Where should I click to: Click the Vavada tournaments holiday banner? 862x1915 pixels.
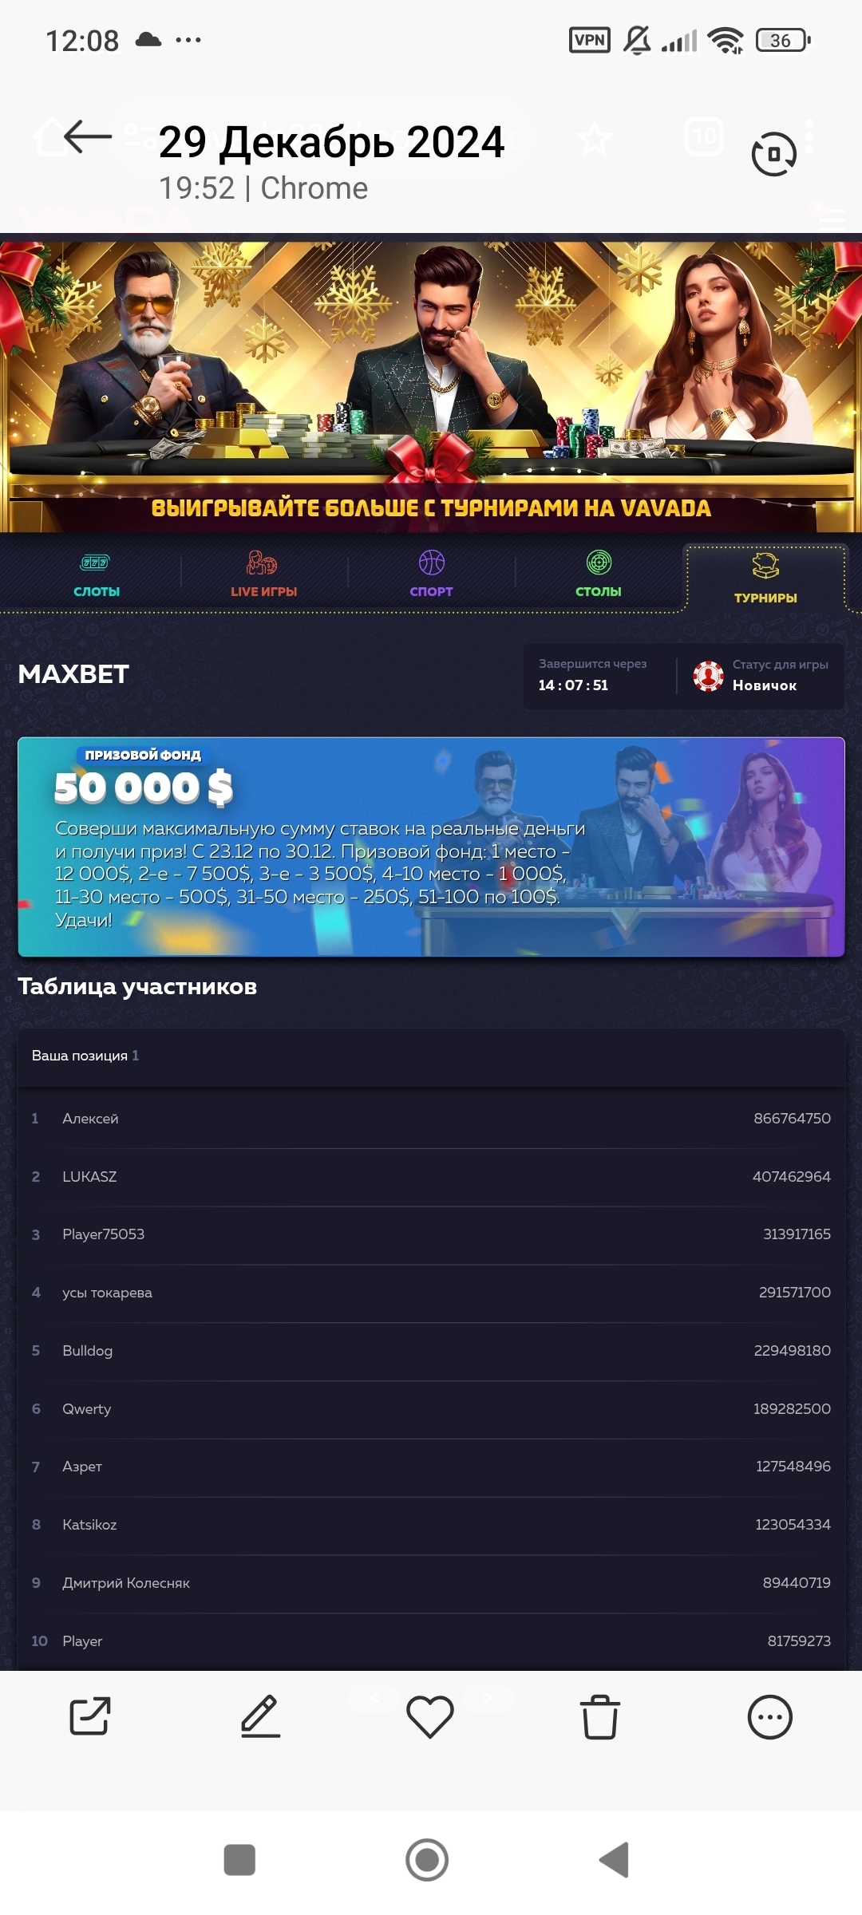click(x=431, y=383)
